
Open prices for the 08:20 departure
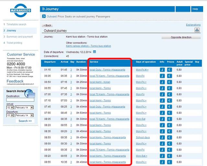point(169,125)
